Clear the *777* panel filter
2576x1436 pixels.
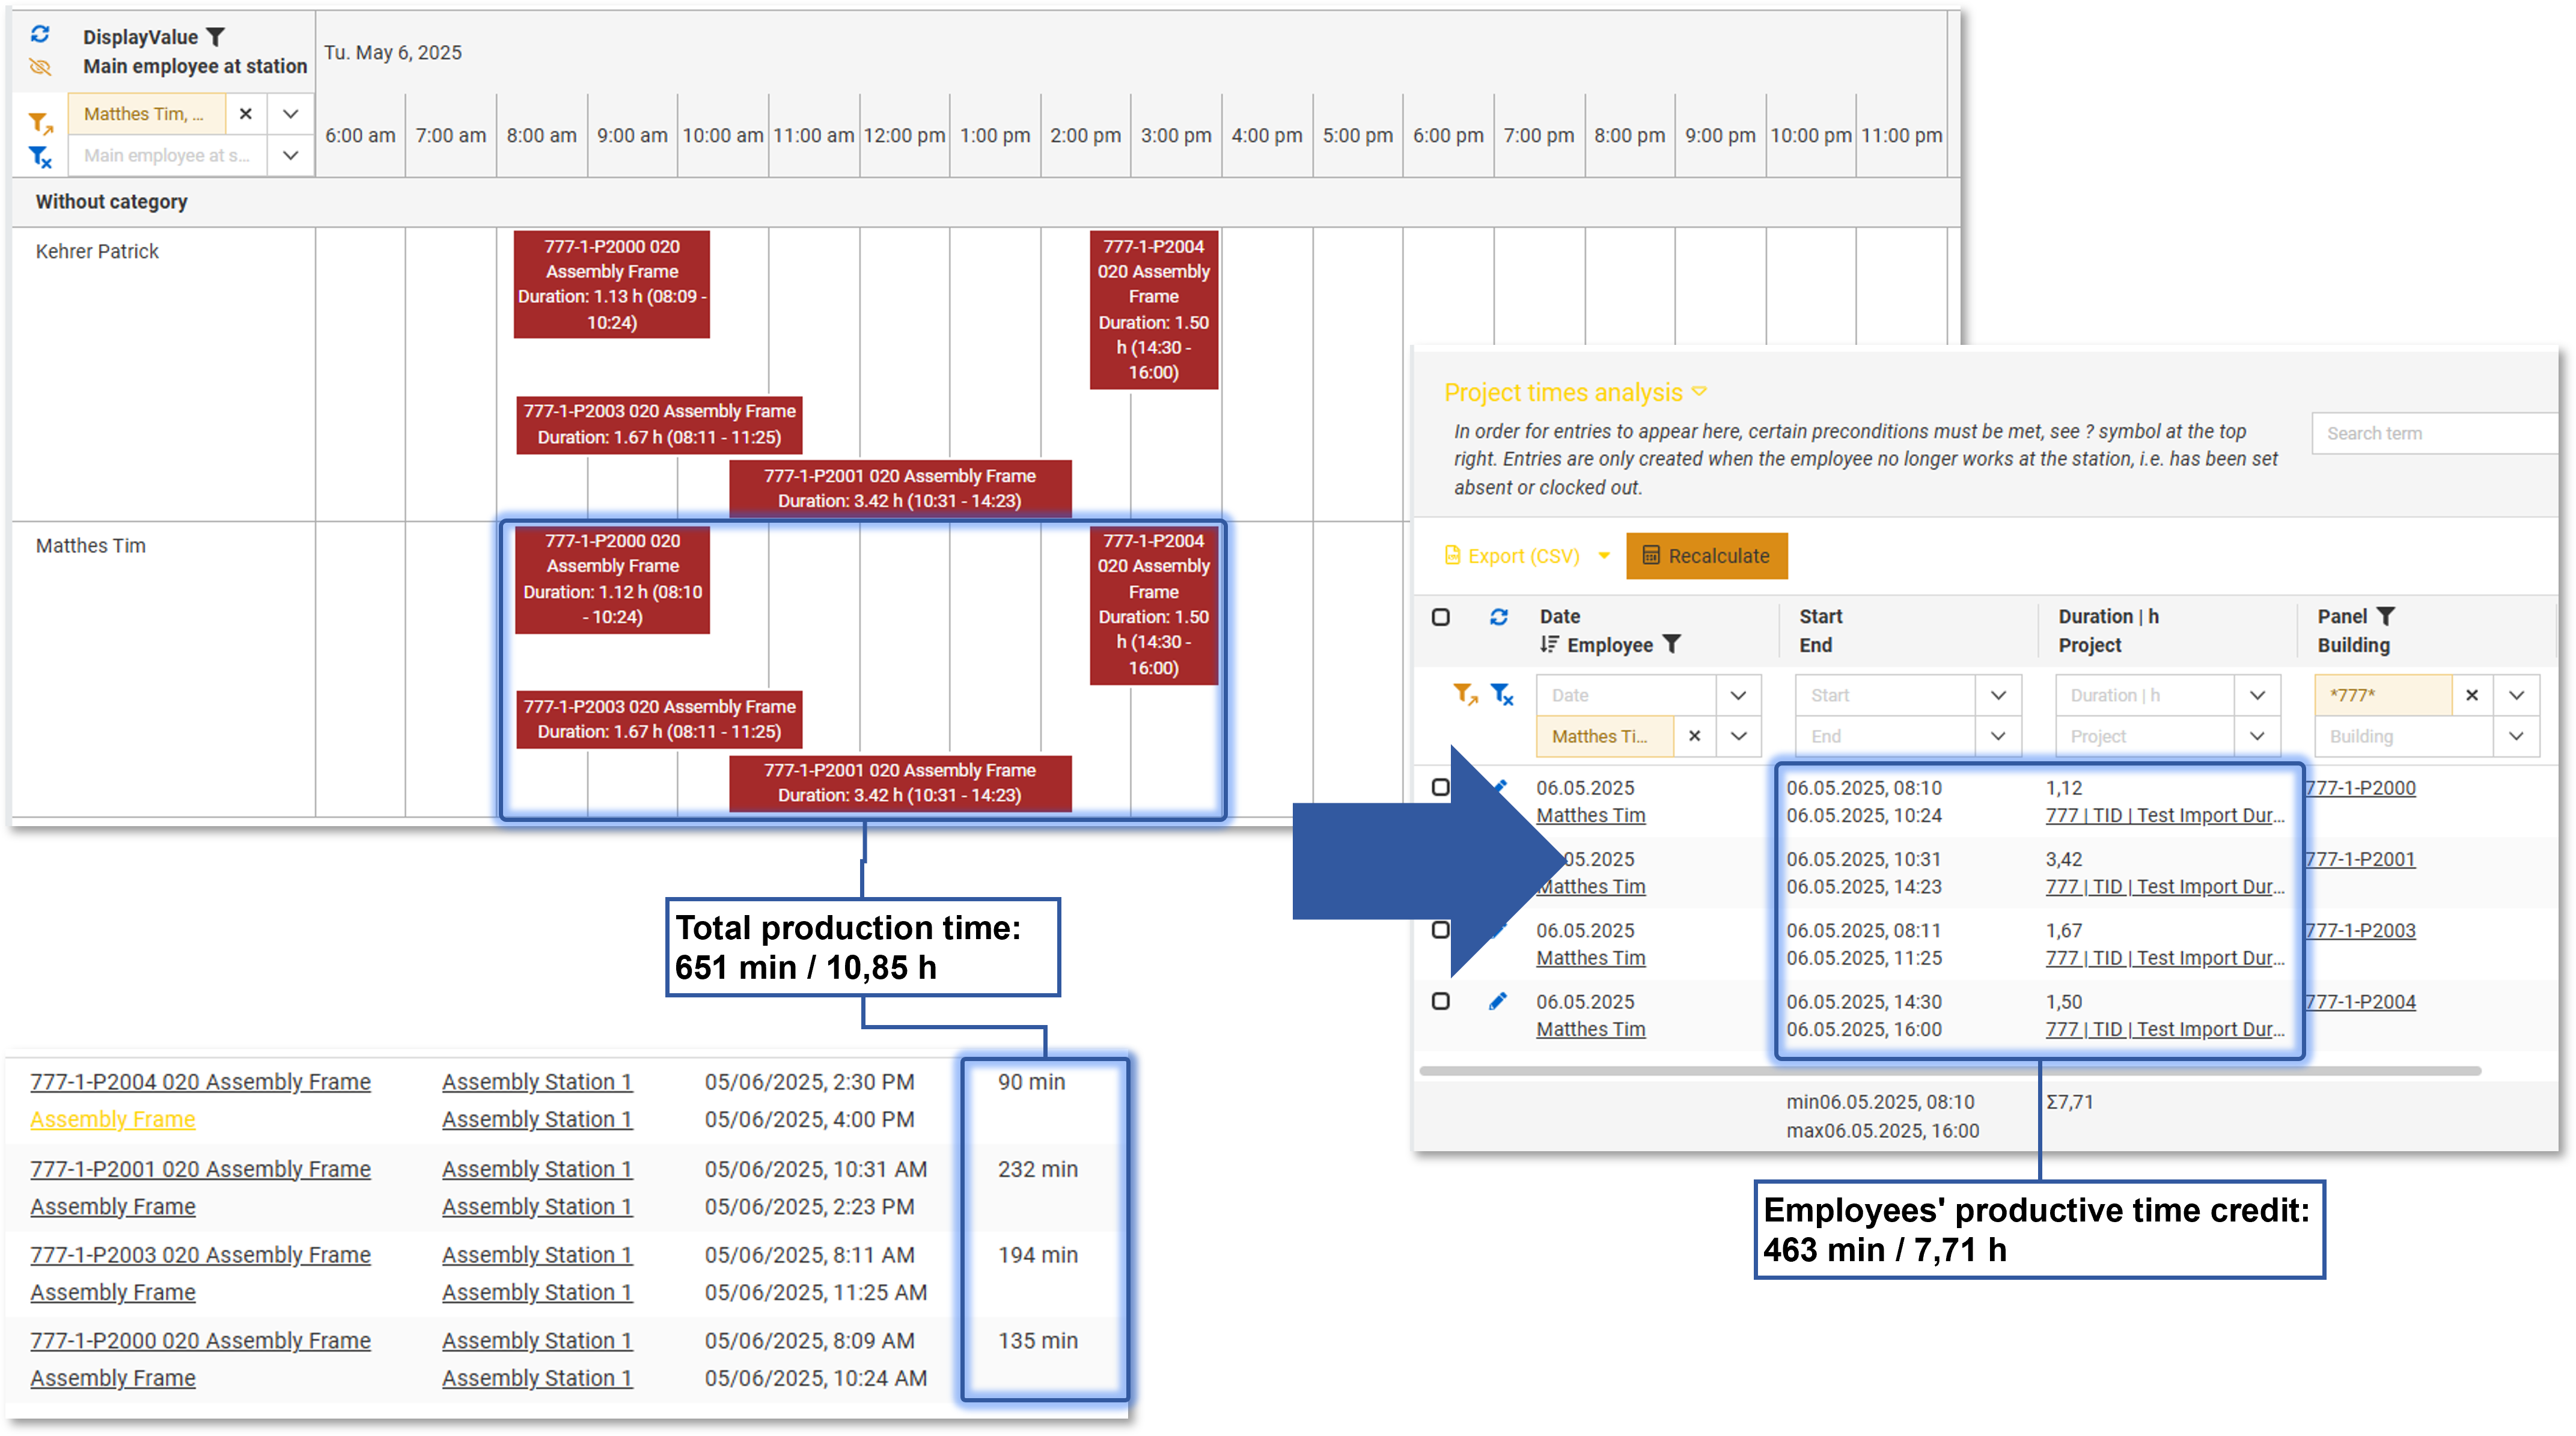pyautogui.click(x=2472, y=695)
